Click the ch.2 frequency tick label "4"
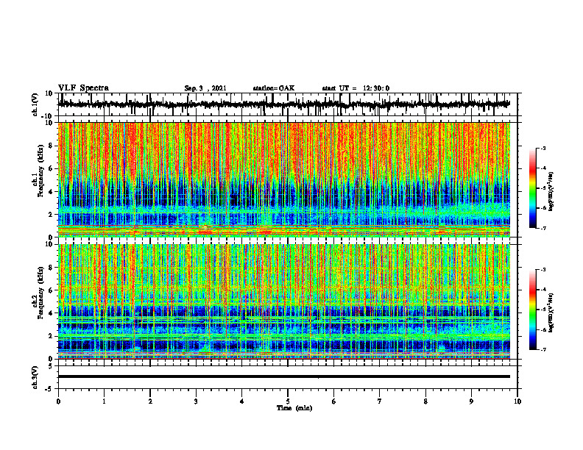The width and height of the screenshot is (583, 450). click(x=52, y=313)
